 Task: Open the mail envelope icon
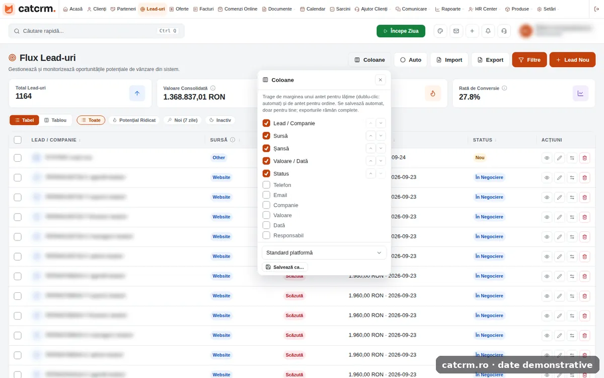tap(456, 31)
